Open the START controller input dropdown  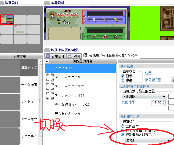pos(148,140)
